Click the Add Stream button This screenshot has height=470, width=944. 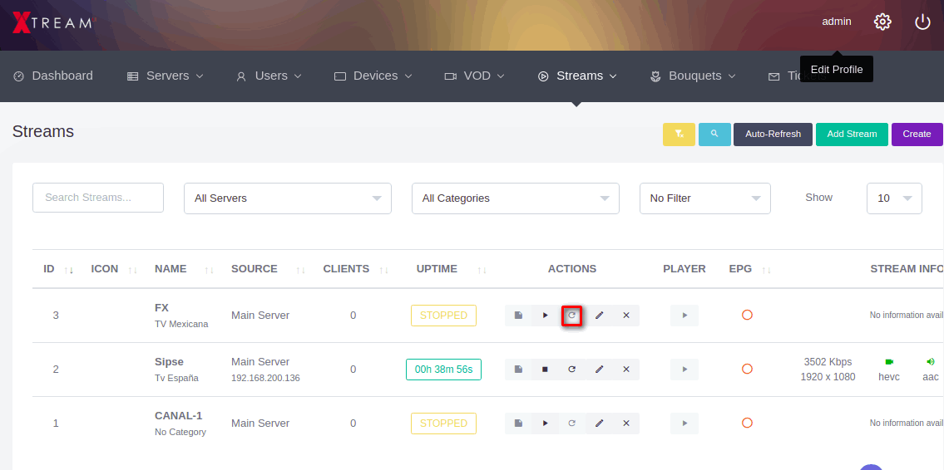tap(852, 134)
